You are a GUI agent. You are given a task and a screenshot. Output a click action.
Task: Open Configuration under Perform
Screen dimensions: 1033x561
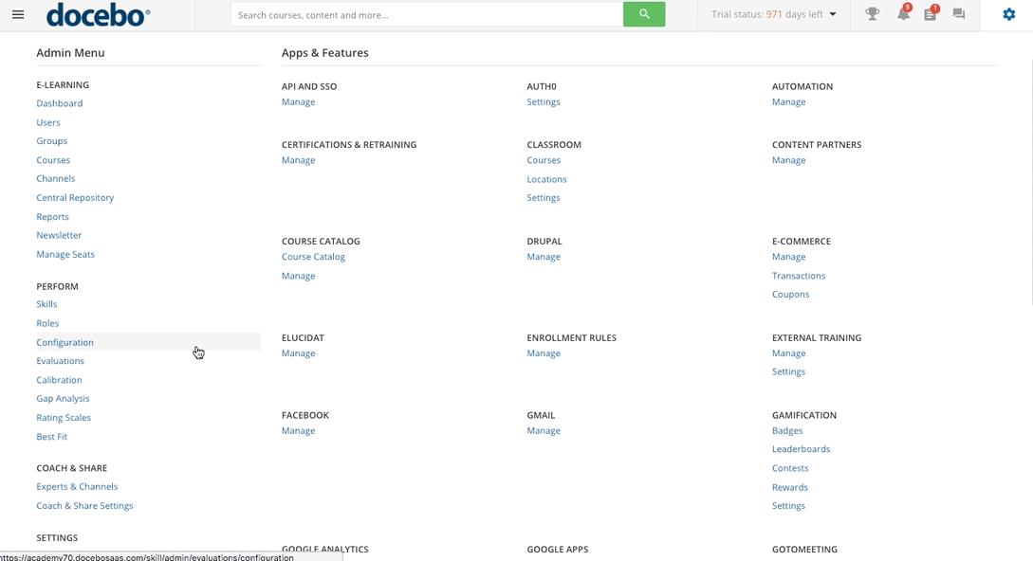pyautogui.click(x=65, y=342)
